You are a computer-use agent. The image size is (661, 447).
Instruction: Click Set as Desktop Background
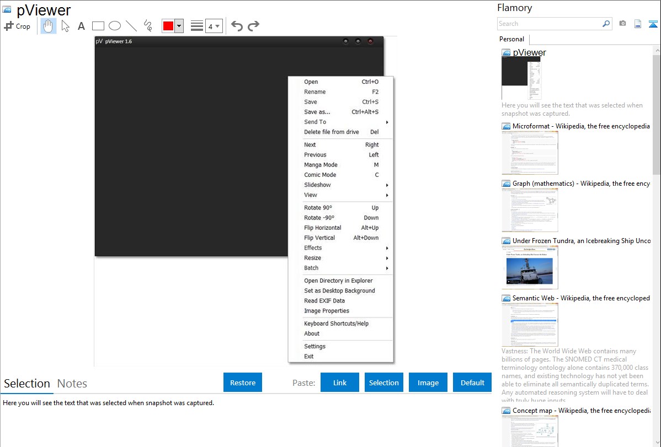tap(340, 290)
